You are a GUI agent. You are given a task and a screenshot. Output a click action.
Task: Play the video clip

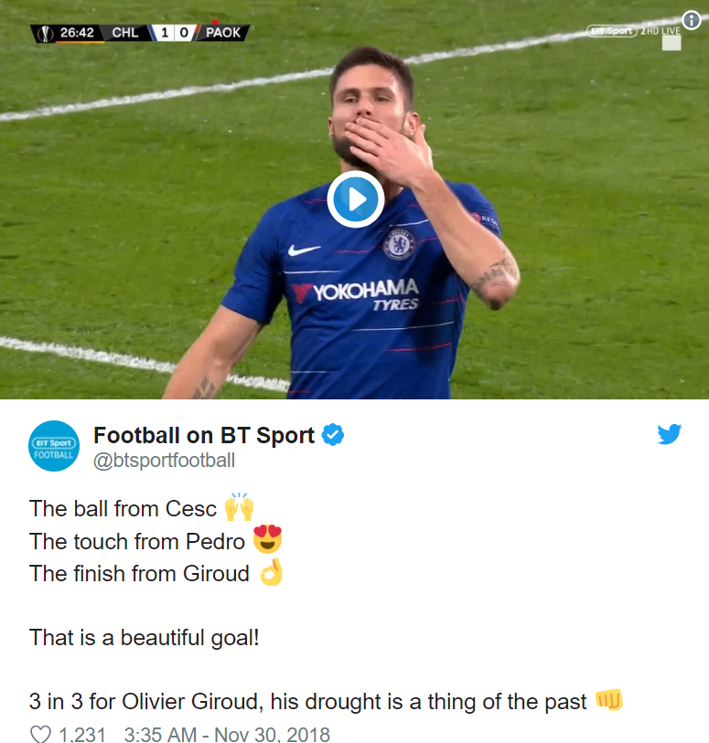[355, 199]
